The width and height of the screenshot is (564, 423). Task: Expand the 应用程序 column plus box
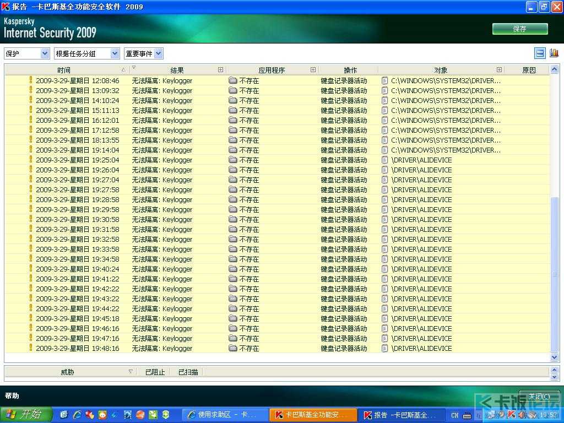point(313,70)
